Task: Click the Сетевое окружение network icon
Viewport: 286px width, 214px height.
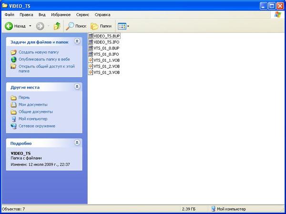Action: [x=13, y=126]
